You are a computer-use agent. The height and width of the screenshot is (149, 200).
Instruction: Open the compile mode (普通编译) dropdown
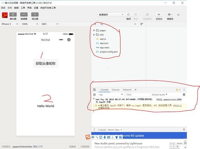pyautogui.click(x=111, y=14)
